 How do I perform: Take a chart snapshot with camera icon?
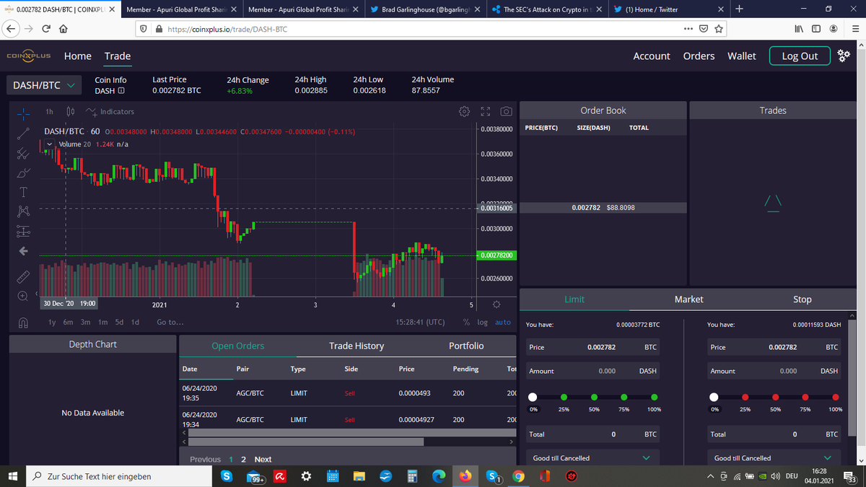(507, 112)
